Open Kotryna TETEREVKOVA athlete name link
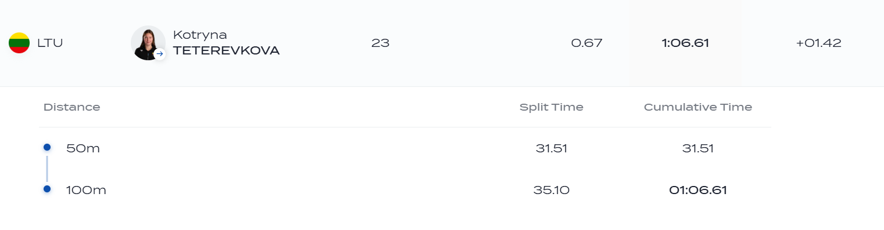Image resolution: width=884 pixels, height=230 pixels. (x=226, y=43)
